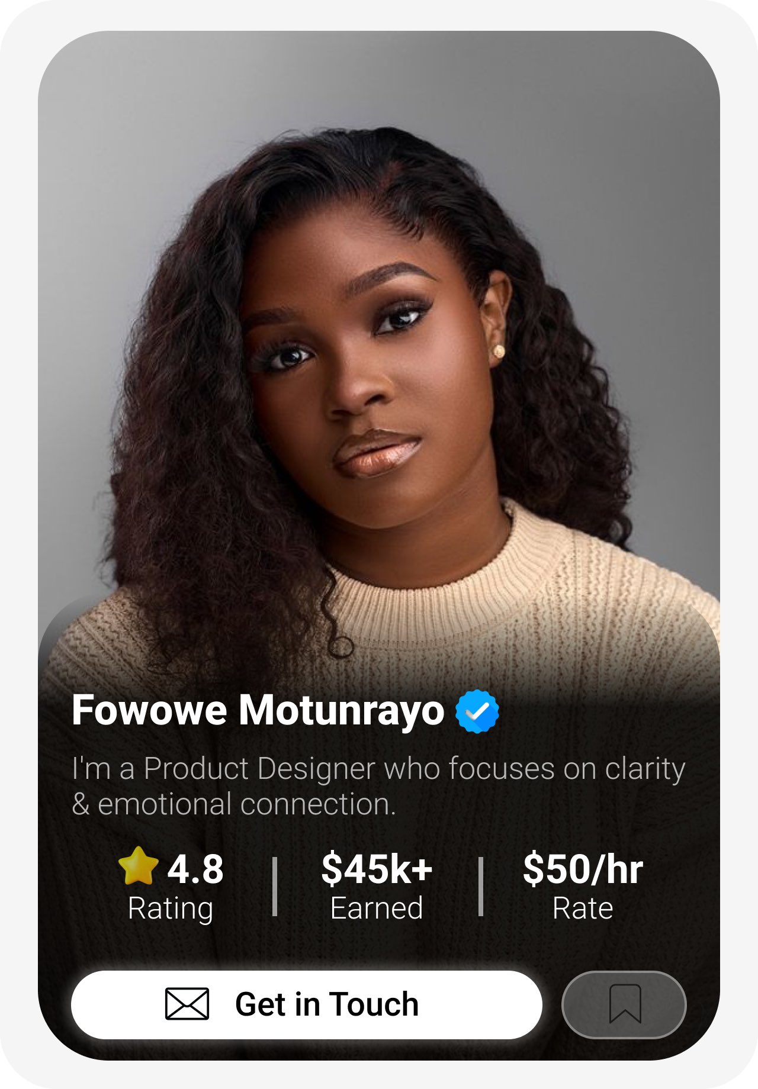Click the envelope icon on Get in Touch

click(x=187, y=1004)
